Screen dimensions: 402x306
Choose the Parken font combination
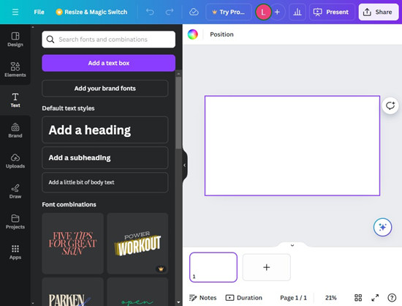[72, 292]
